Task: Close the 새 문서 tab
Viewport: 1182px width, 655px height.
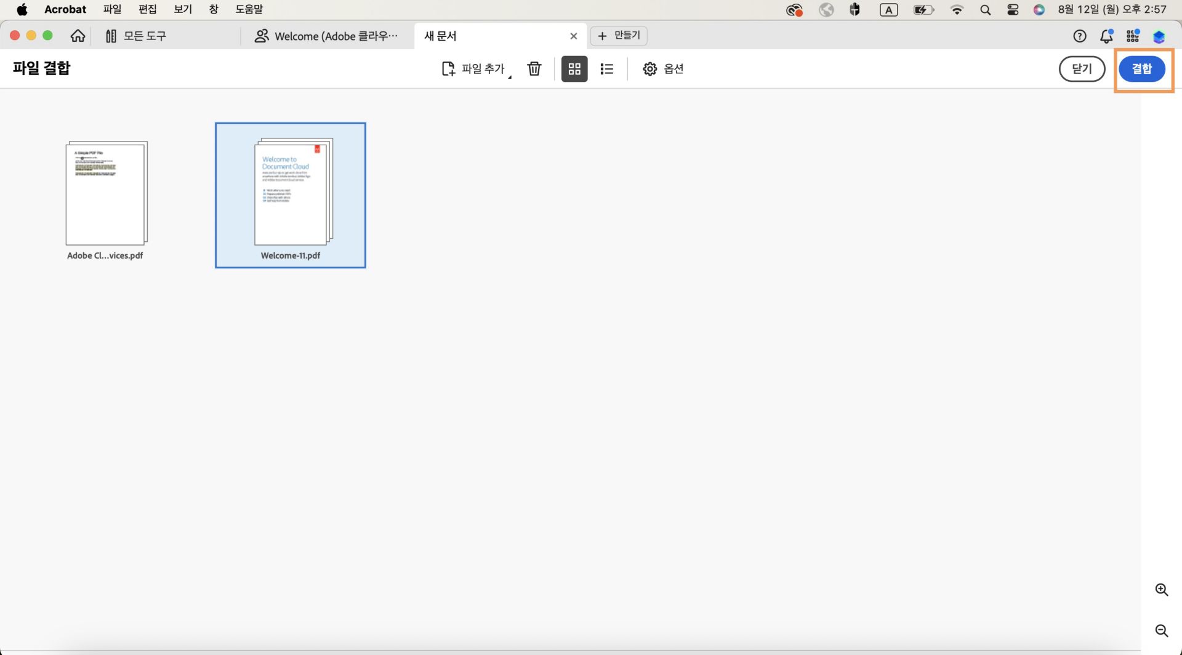Action: point(574,36)
